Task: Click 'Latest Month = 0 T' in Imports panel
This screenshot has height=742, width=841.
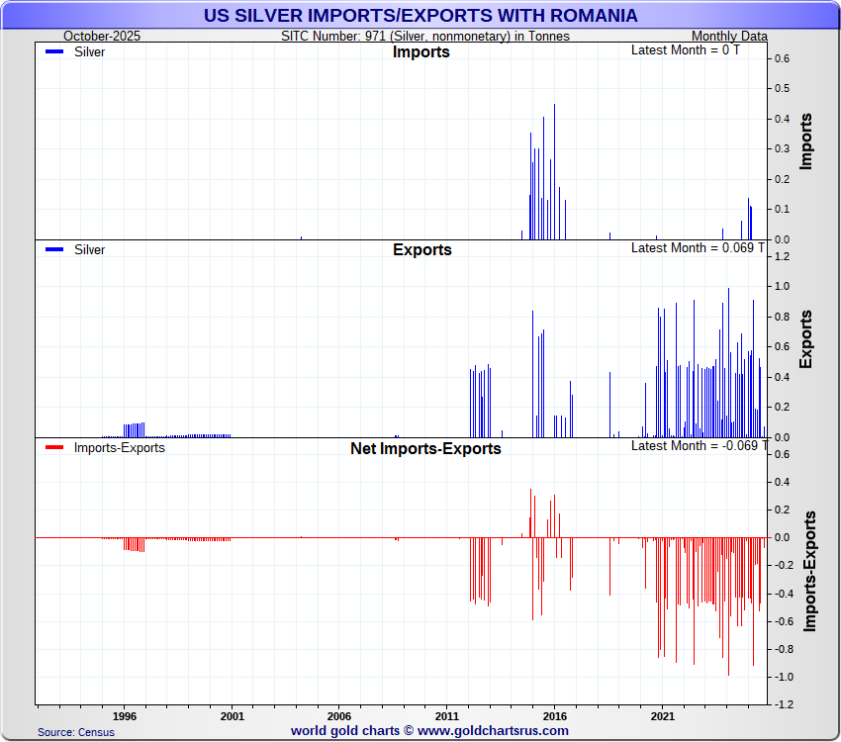Action: [x=685, y=49]
